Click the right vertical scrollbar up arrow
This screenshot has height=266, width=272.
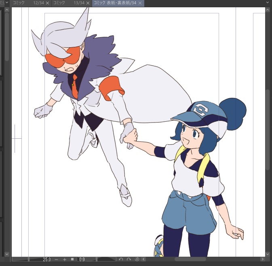click(268, 10)
